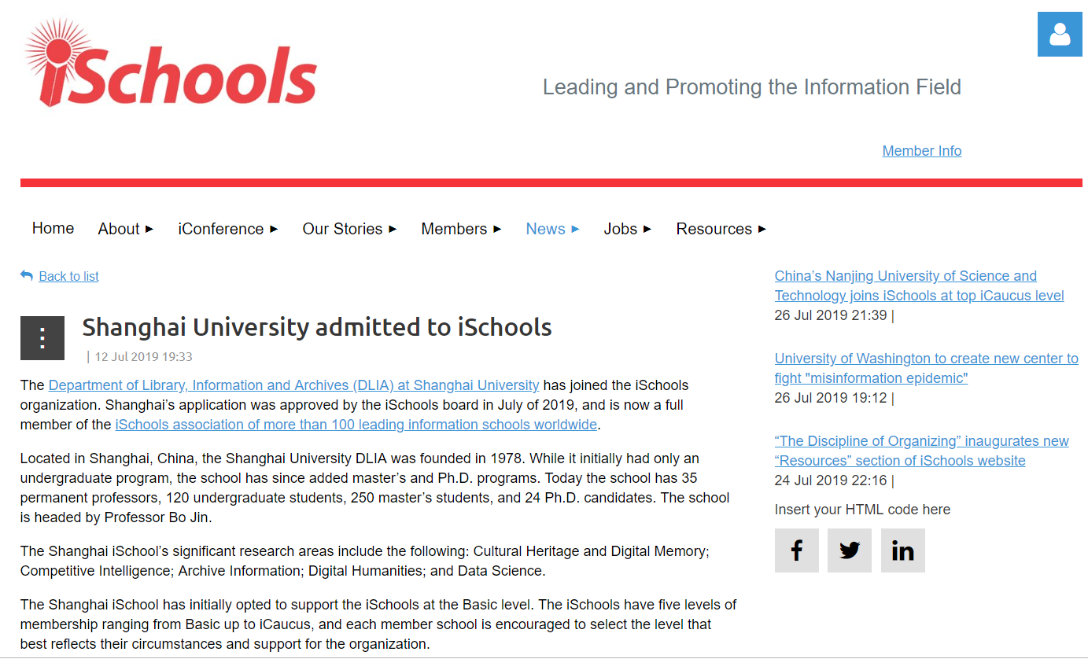Expand the About menu arrow
Viewport: 1088px width, 659px height.
[x=149, y=230]
